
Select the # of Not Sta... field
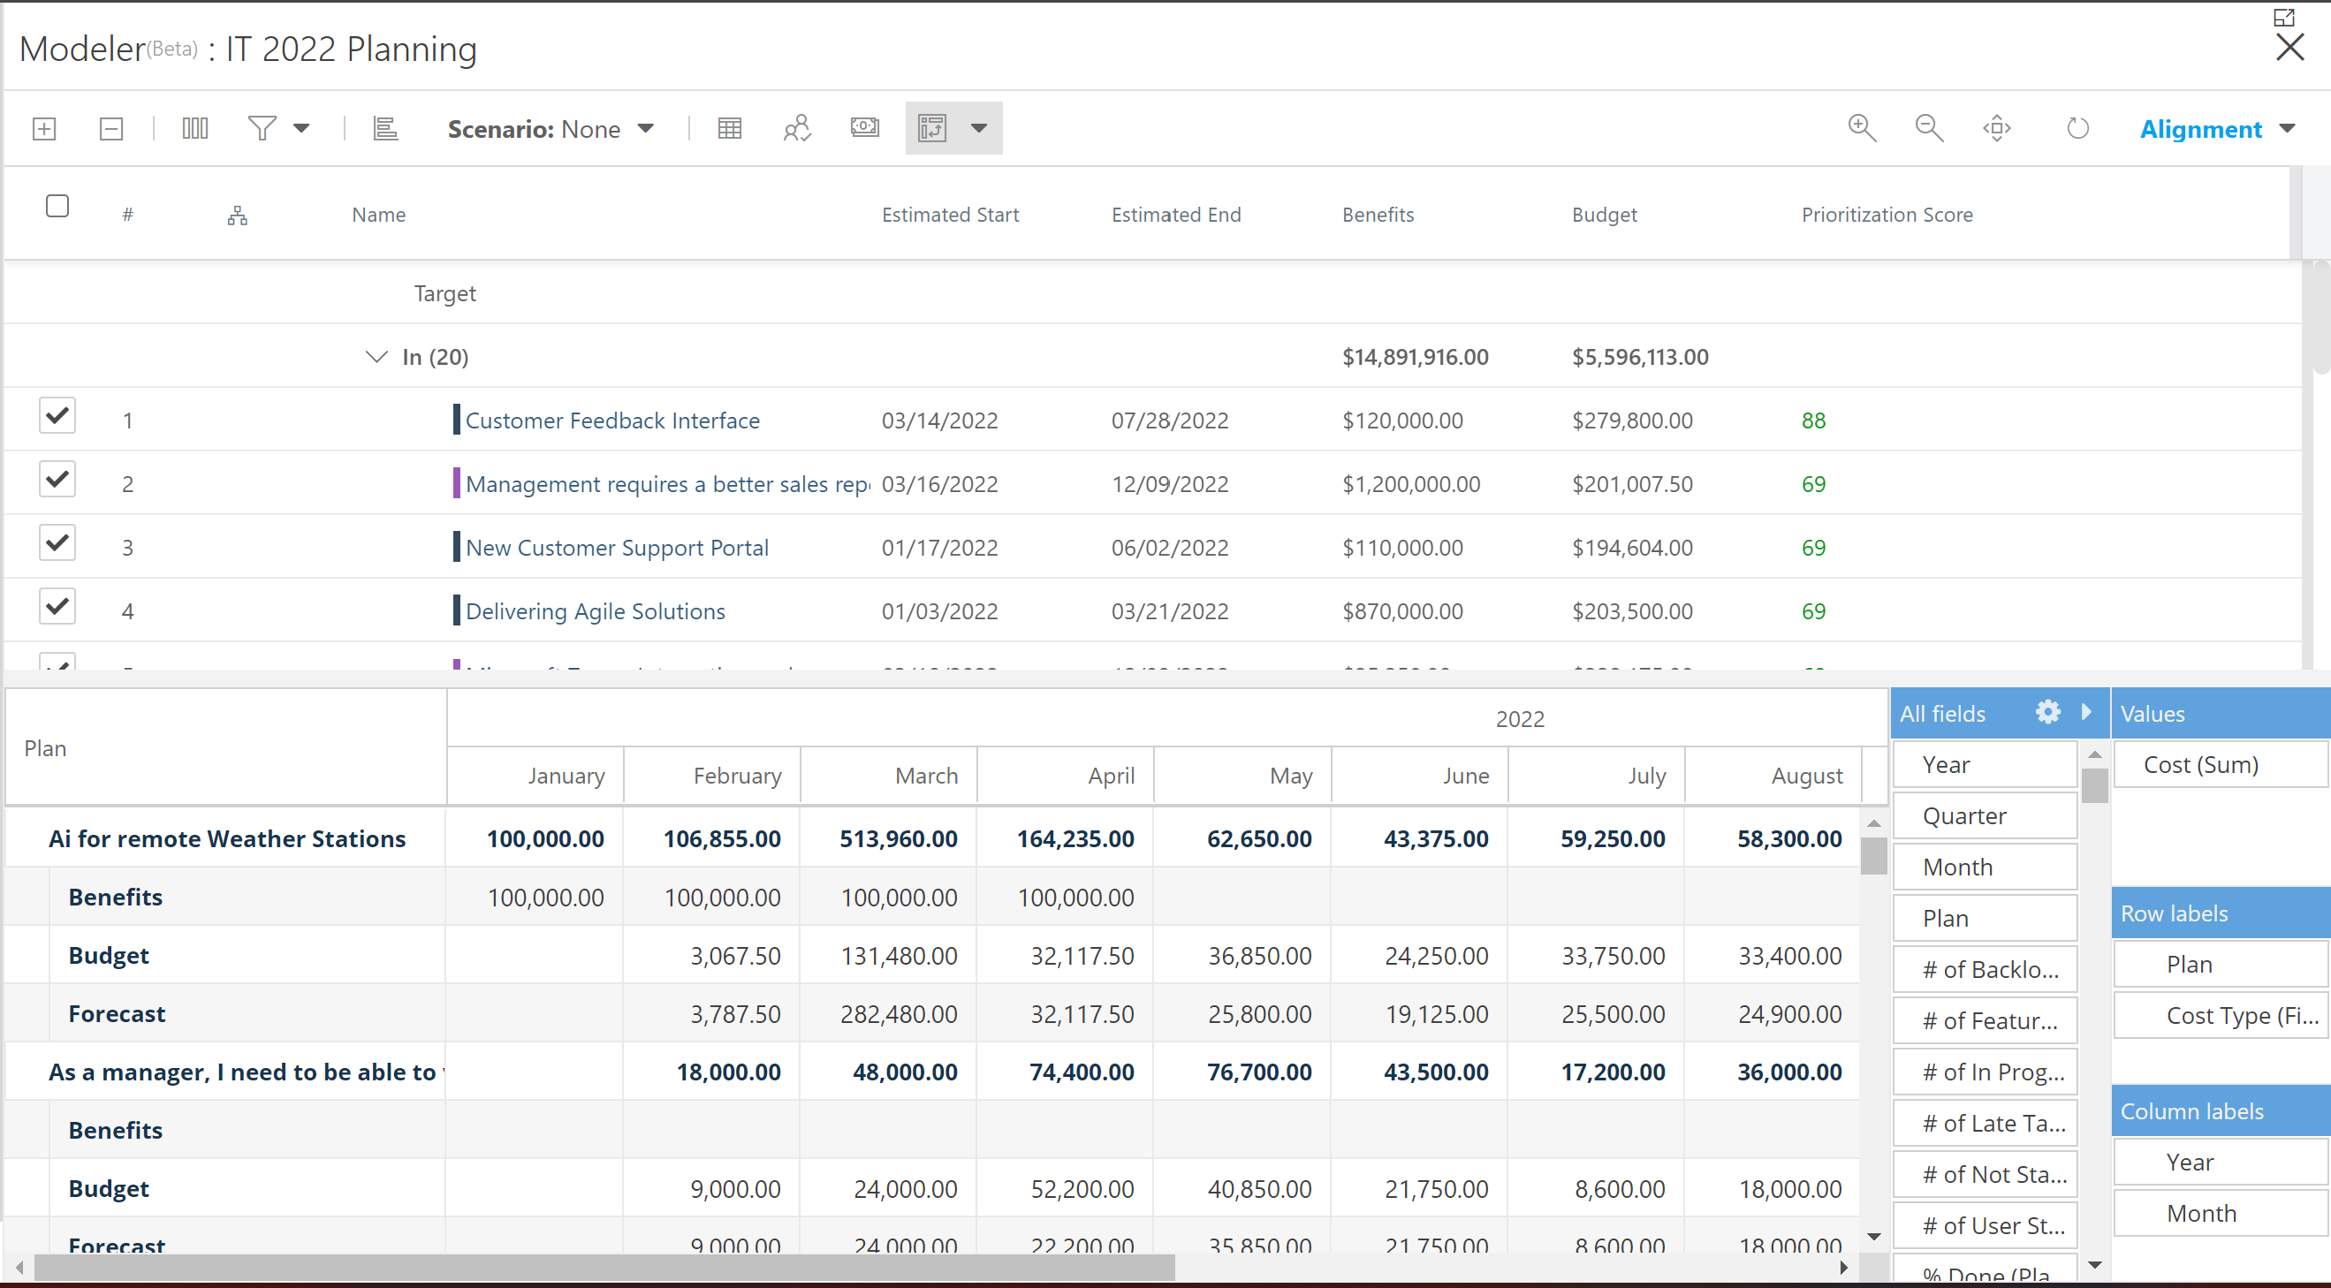click(x=1986, y=1175)
